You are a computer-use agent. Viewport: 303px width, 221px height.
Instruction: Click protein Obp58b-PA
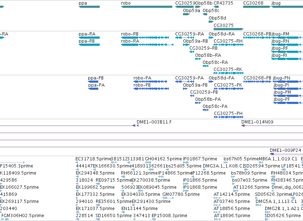[x=198, y=103]
